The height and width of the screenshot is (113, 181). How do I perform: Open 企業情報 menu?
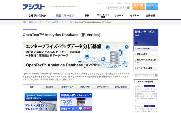click(150, 16)
